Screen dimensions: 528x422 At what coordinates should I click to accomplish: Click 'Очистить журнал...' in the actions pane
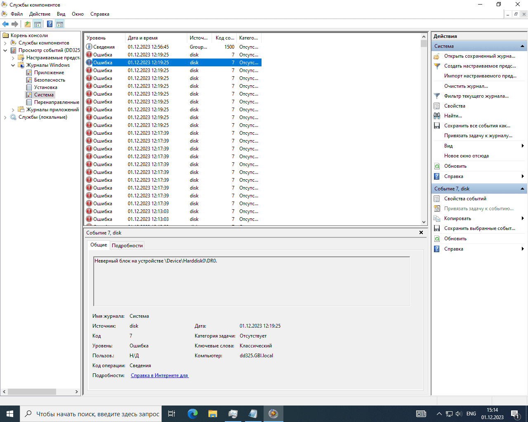click(x=466, y=86)
